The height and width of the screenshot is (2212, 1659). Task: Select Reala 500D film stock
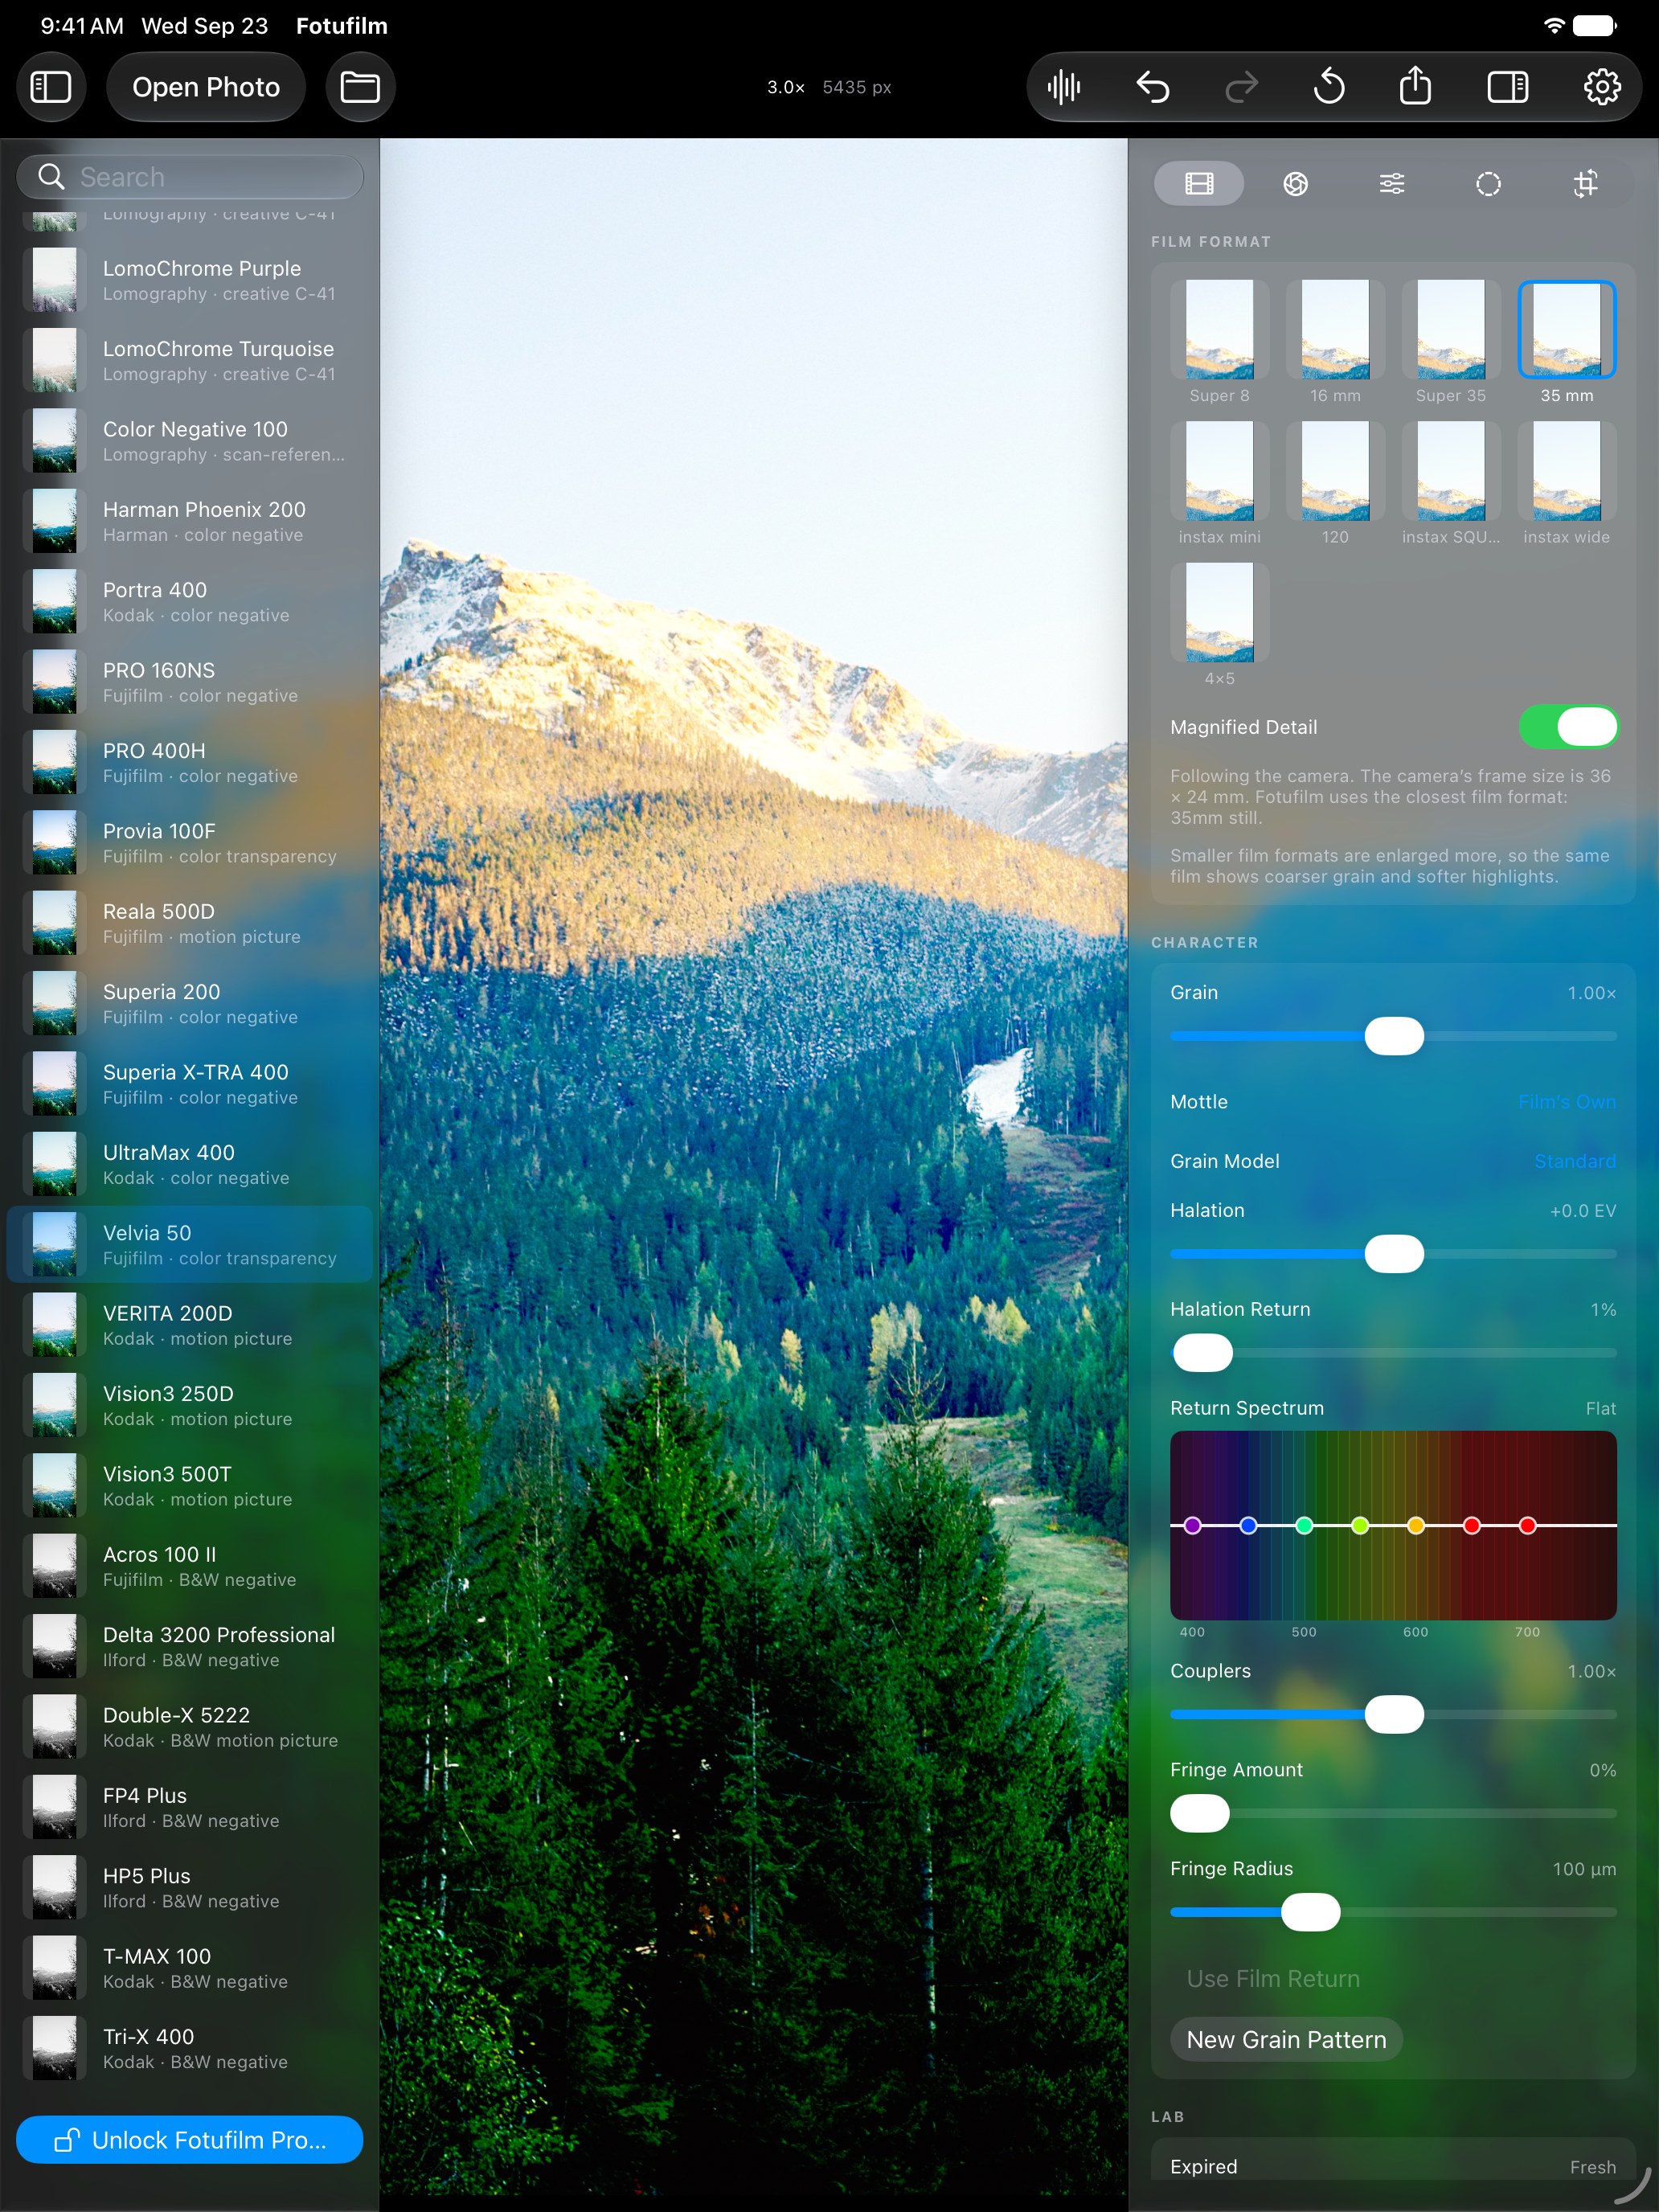189,923
